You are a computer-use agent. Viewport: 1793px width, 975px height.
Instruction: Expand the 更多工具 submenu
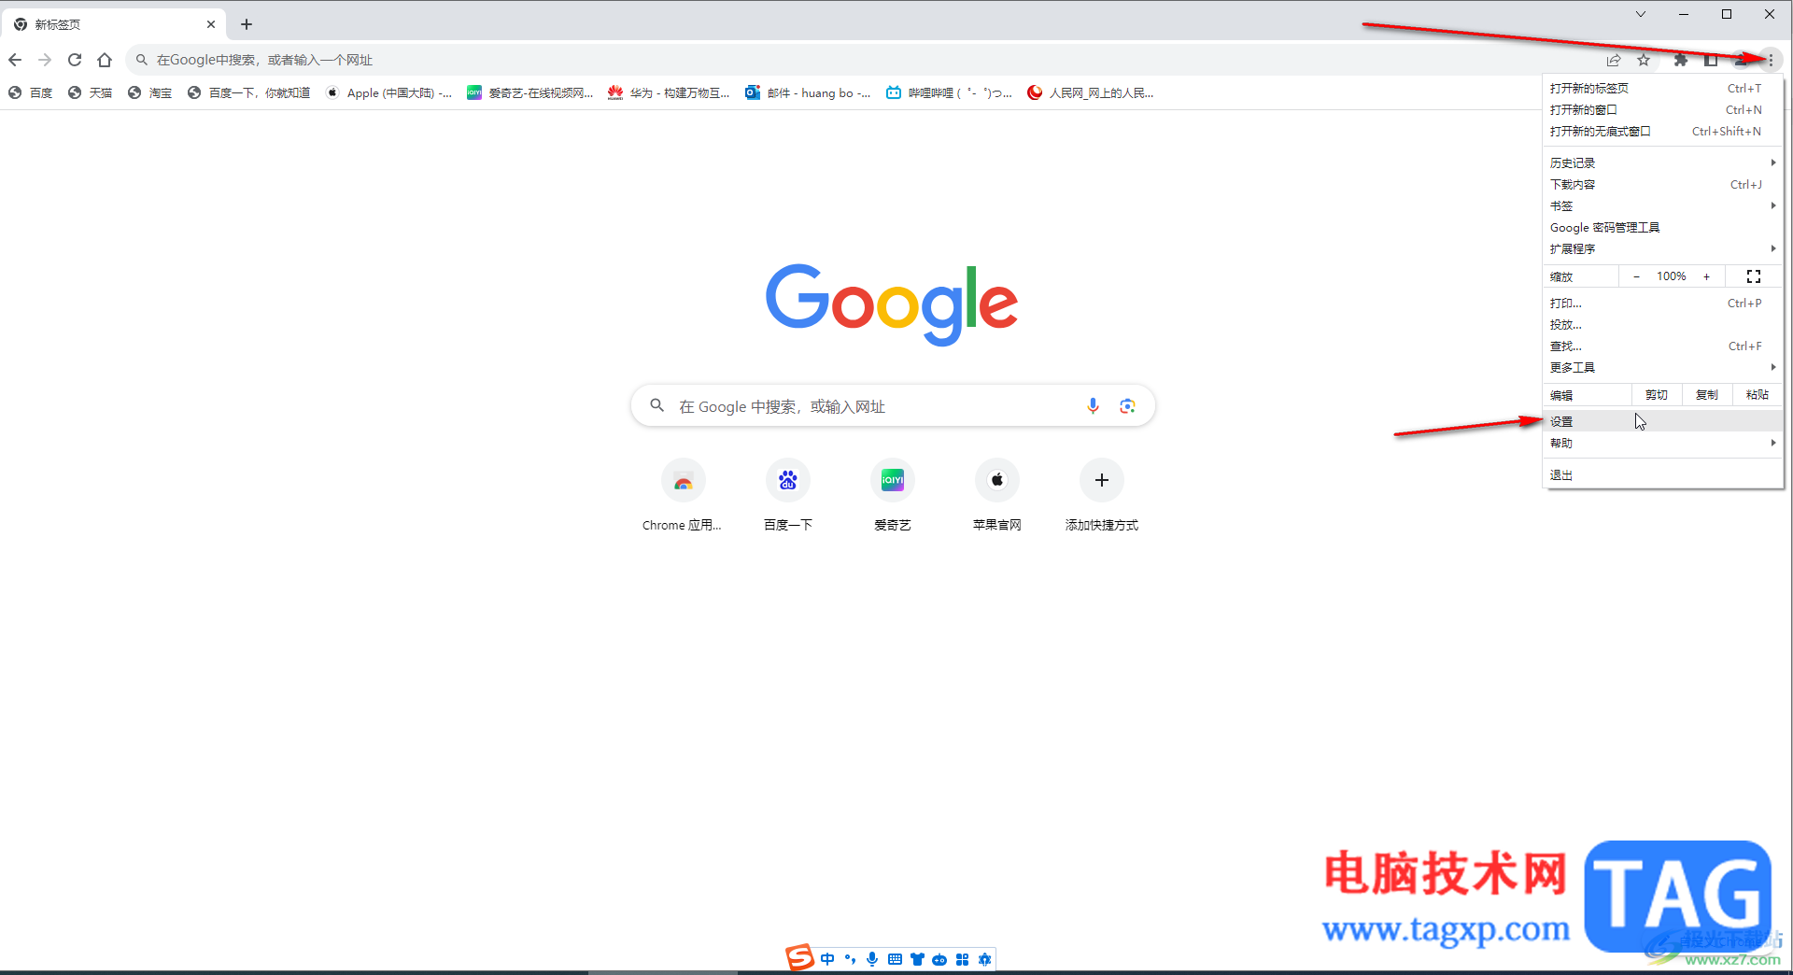click(x=1663, y=368)
